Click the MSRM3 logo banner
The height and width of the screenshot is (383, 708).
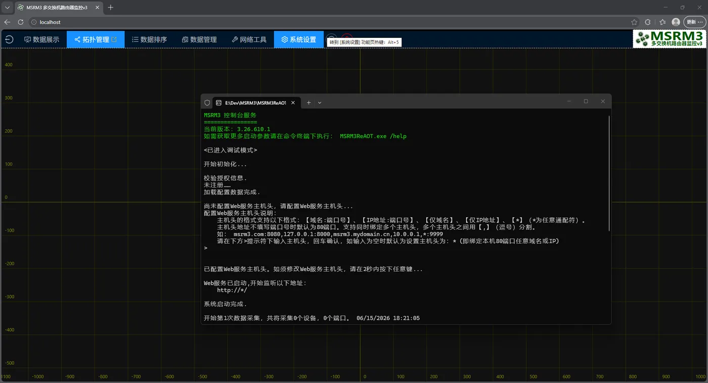(670, 39)
